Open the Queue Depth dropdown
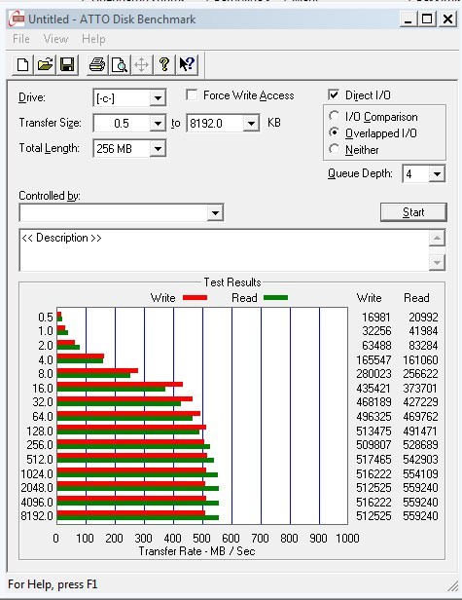This screenshot has height=600, width=462. click(437, 174)
